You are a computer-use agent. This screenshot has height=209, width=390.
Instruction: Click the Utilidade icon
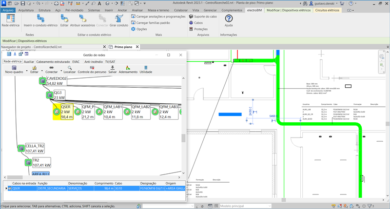click(x=146, y=68)
